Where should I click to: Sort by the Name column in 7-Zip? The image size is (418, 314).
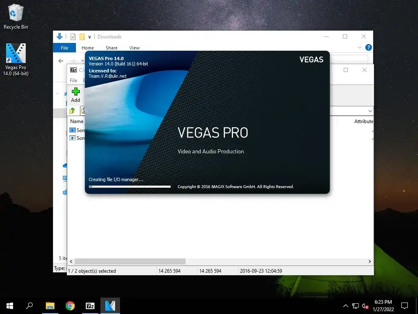(77, 121)
